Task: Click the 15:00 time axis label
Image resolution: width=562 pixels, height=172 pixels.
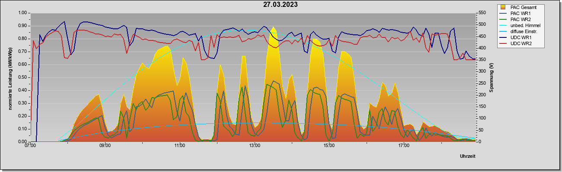Action: [x=329, y=146]
